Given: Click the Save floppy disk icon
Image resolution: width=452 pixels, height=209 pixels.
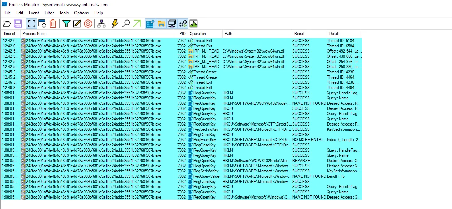Looking at the screenshot, I should pyautogui.click(x=18, y=24).
